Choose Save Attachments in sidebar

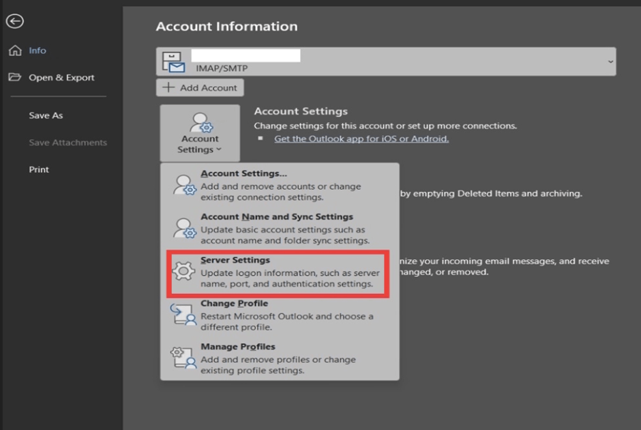[68, 143]
